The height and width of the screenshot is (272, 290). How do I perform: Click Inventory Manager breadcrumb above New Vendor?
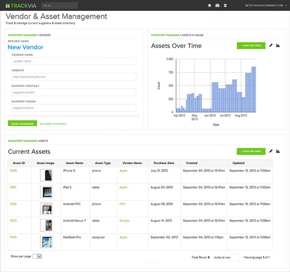tap(22, 35)
